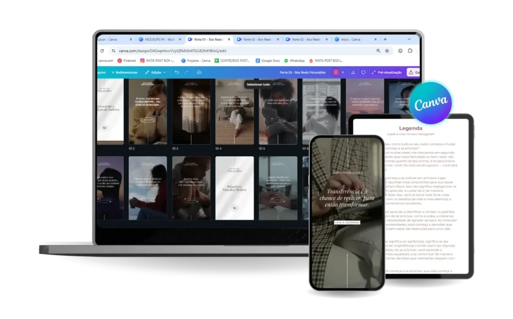513x319 pixels.
Task: Open the Pinterest bookmark
Action: (x=126, y=61)
